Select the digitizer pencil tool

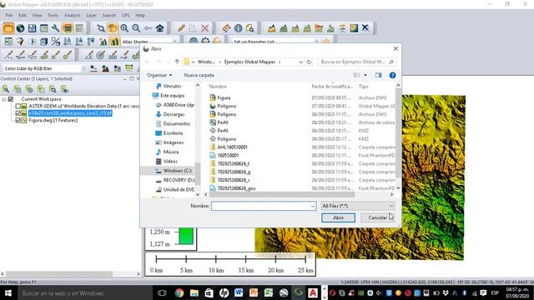(181, 27)
